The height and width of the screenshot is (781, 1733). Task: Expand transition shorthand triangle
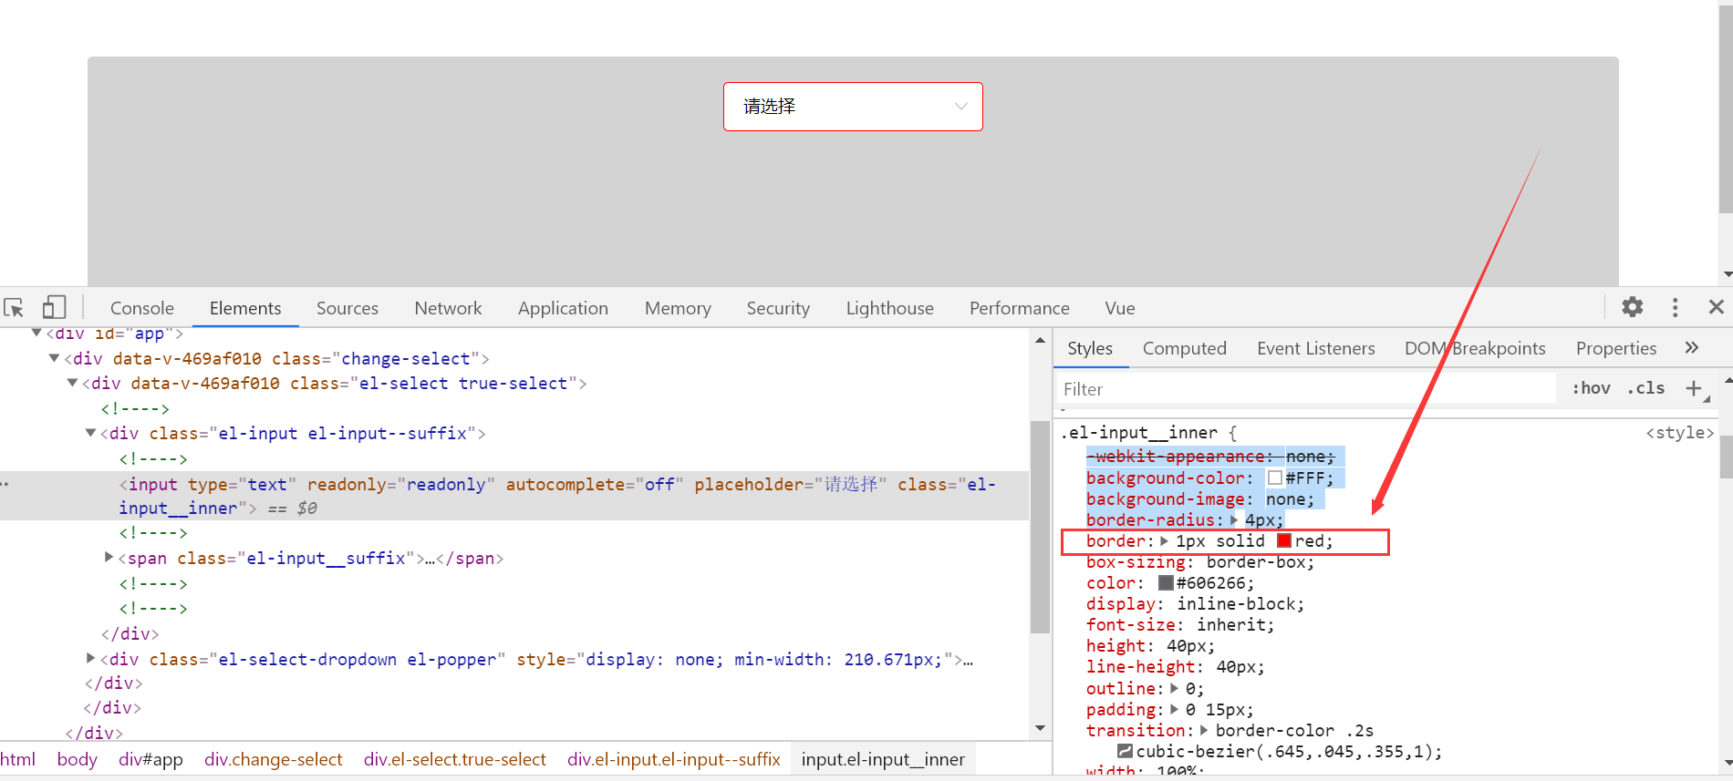click(x=1204, y=730)
